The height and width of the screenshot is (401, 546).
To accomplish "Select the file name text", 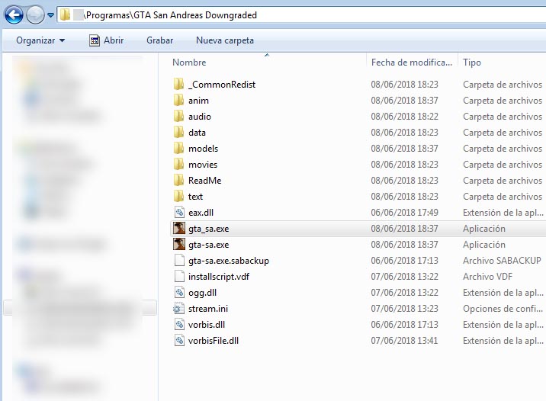I will [195, 197].
